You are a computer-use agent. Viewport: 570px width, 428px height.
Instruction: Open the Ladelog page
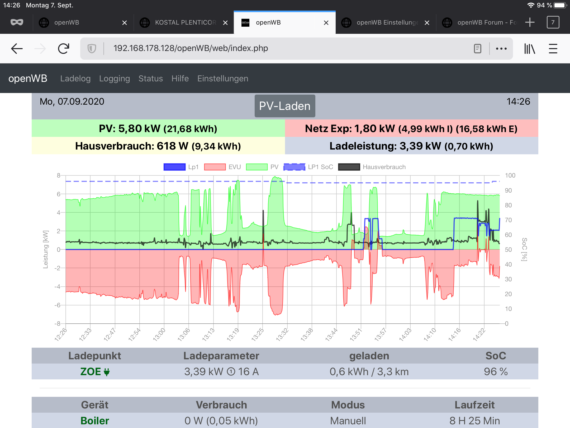[x=75, y=78]
